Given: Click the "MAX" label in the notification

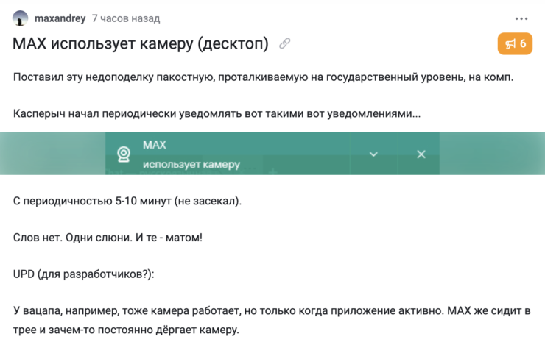Looking at the screenshot, I should tap(155, 145).
